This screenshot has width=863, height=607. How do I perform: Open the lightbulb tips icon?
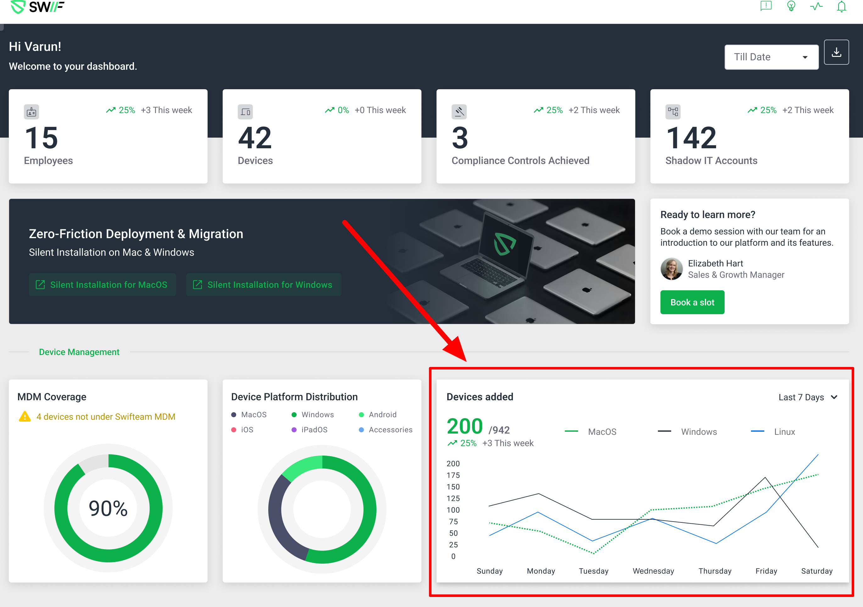click(791, 6)
